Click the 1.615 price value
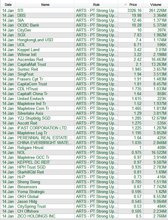The image size is (168, 220). [137, 99]
